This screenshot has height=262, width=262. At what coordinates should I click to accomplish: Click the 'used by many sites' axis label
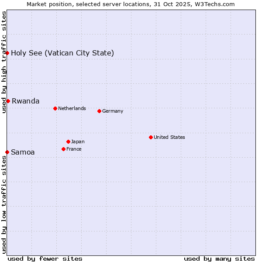219,259
